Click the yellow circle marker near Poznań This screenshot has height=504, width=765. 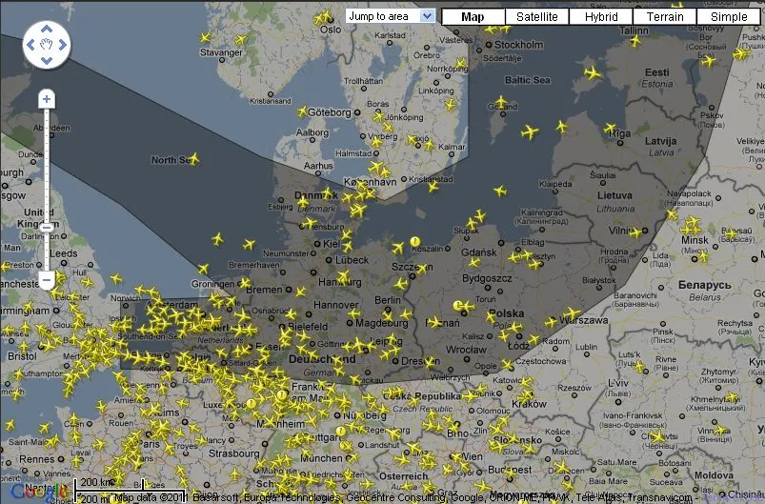click(x=458, y=307)
